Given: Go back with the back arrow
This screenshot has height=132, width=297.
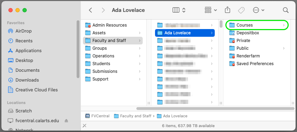Looking at the screenshot, I should [x=91, y=10].
